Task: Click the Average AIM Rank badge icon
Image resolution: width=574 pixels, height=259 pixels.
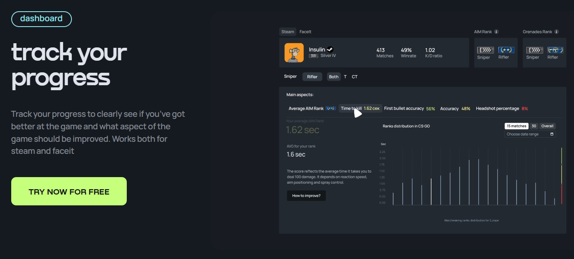Action: (x=330, y=108)
